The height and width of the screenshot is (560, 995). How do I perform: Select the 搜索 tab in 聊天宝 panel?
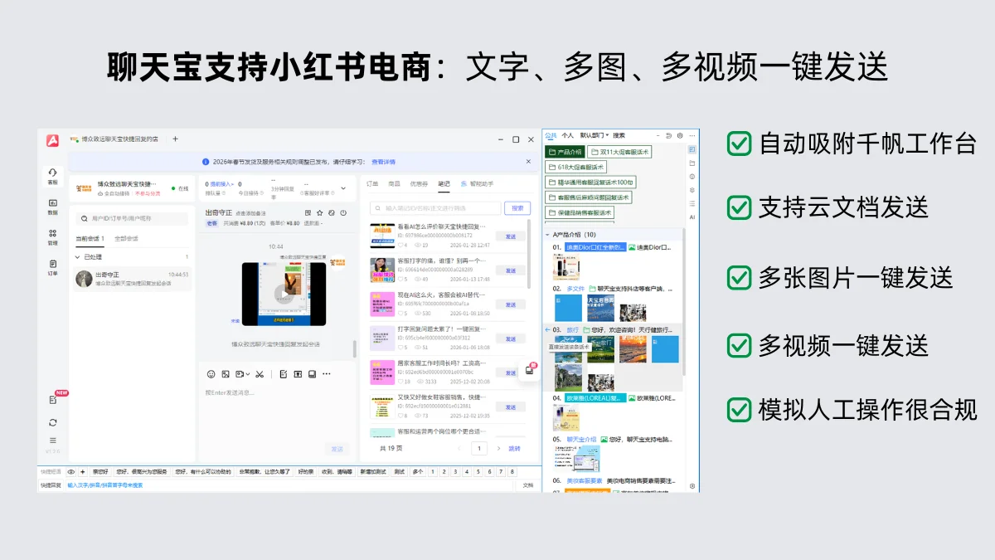(x=619, y=135)
